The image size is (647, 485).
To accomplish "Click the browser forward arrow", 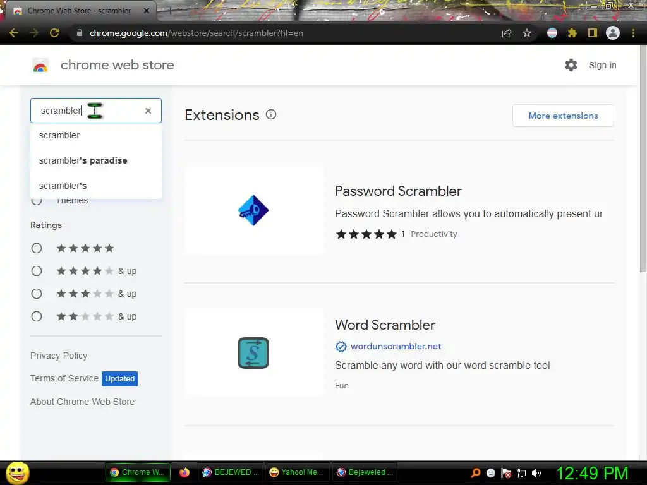I will [34, 33].
